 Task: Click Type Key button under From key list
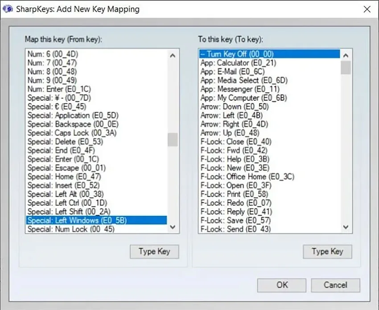[x=154, y=252]
